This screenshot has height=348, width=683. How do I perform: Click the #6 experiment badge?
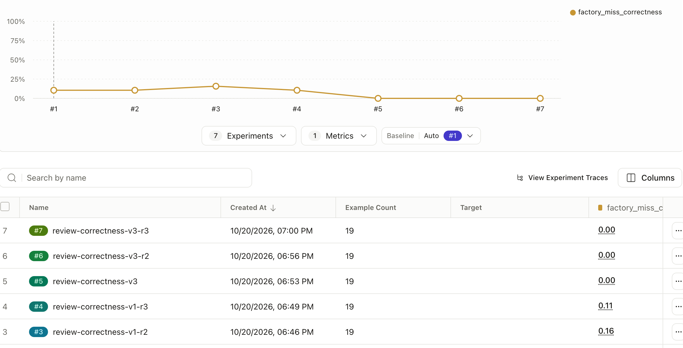point(39,256)
